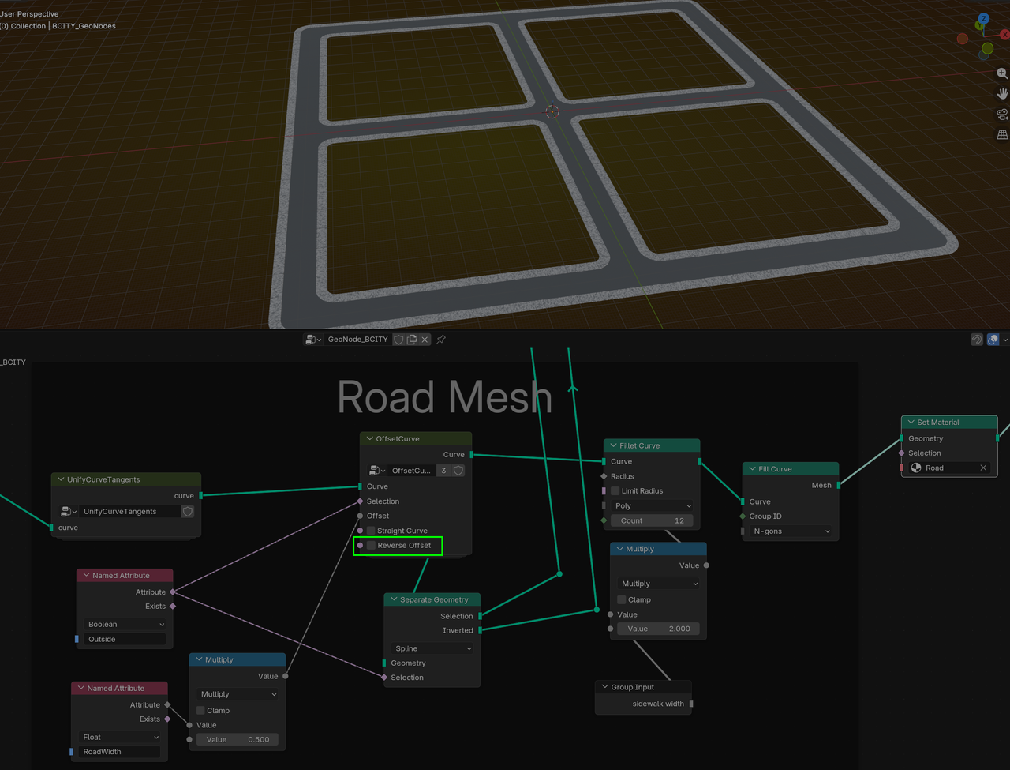
Task: Collapse the OffsetCurve node
Action: pos(369,438)
